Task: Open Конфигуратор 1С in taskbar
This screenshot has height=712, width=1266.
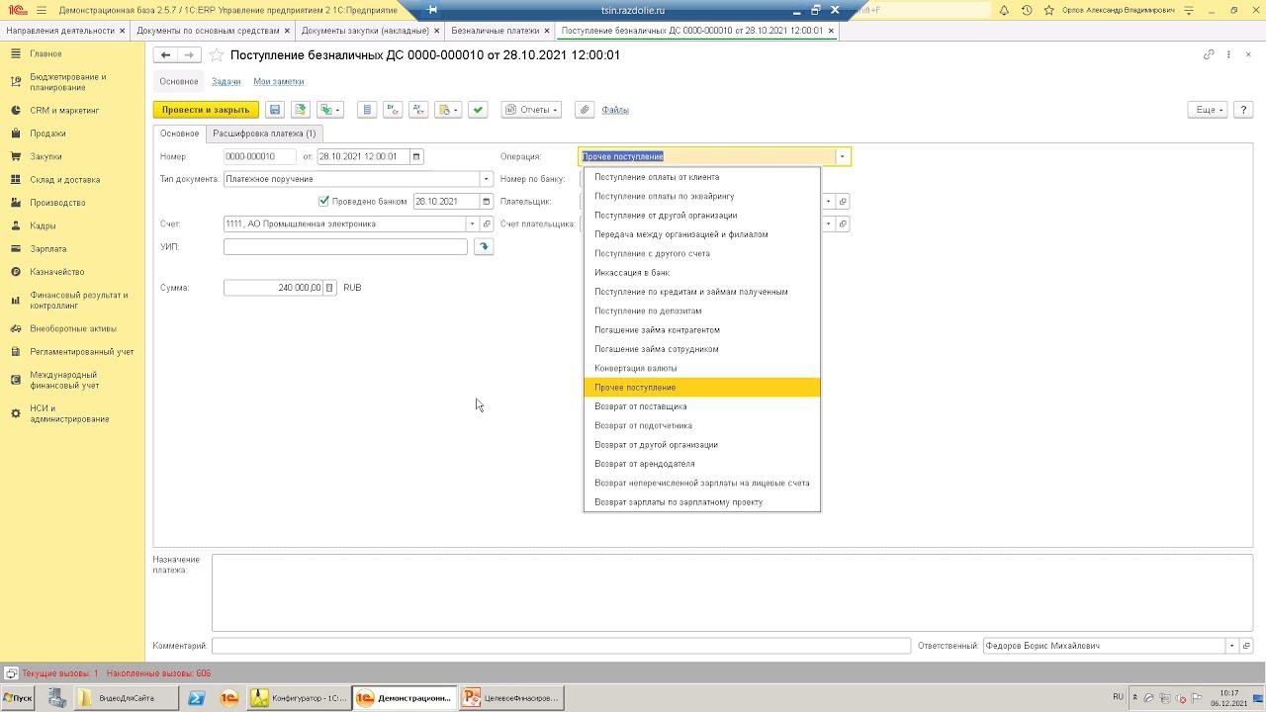Action: (x=299, y=698)
